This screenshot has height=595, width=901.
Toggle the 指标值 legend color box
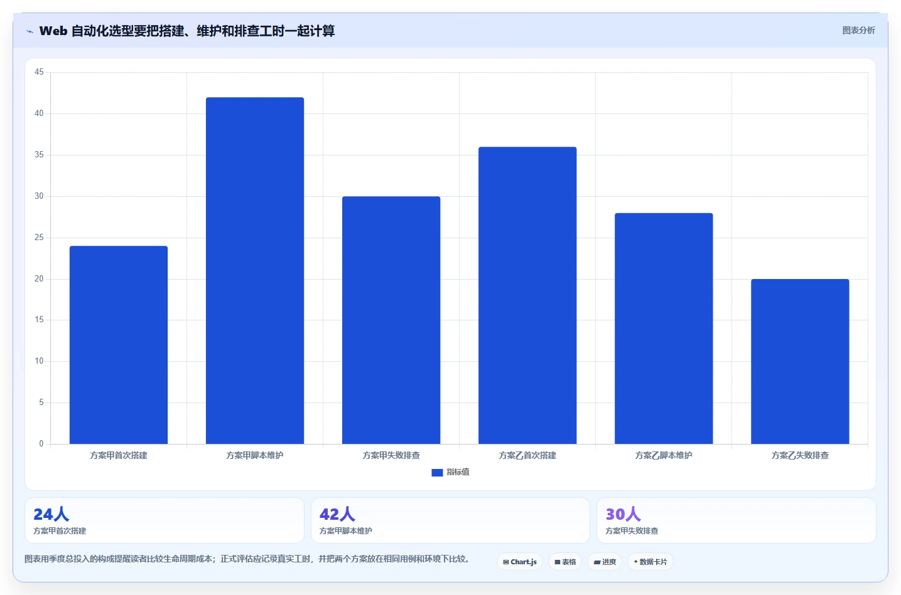click(437, 472)
